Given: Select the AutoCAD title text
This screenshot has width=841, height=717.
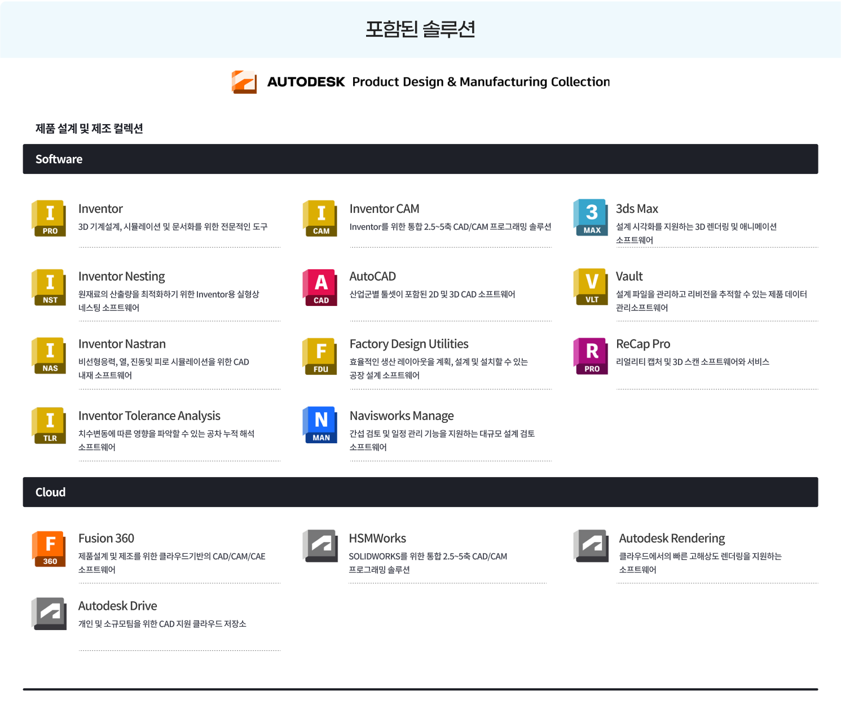Looking at the screenshot, I should coord(373,277).
